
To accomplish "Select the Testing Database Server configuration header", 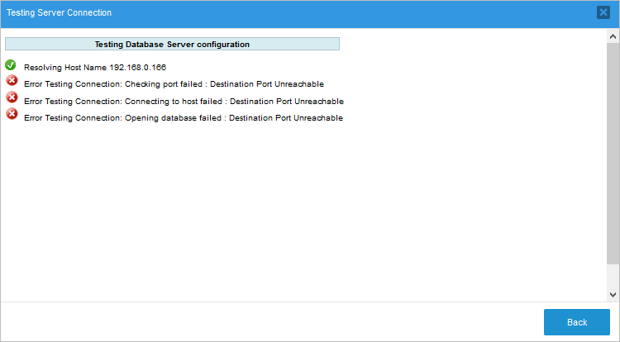I will click(172, 44).
